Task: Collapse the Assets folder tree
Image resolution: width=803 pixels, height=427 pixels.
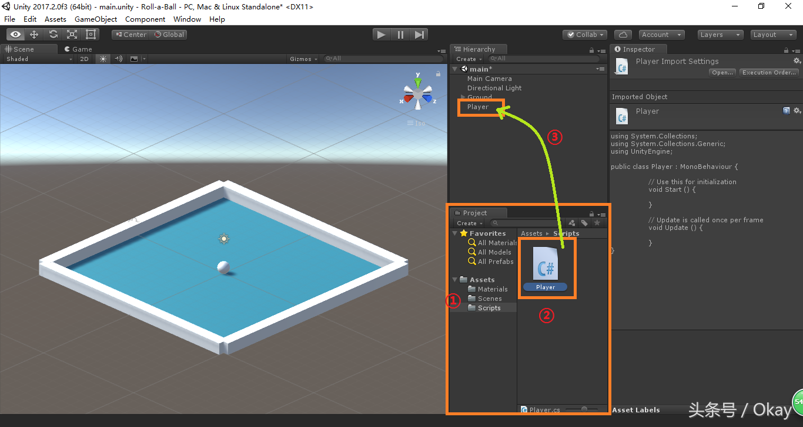Action: tap(455, 280)
